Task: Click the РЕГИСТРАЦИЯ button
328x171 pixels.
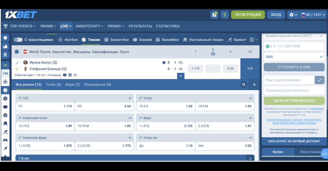Action: [x=248, y=15]
